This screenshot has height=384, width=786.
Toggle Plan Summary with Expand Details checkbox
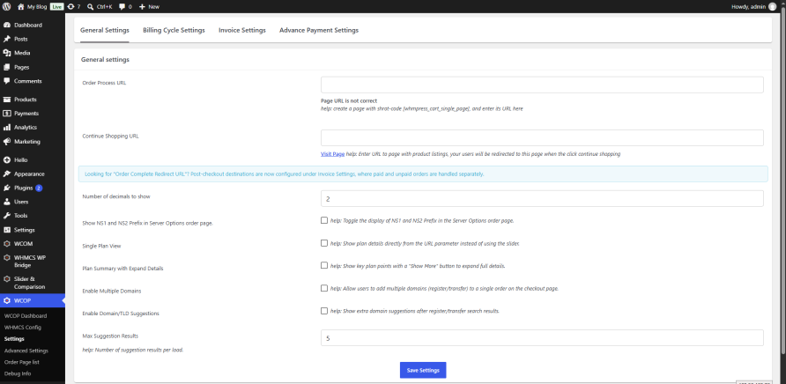coord(323,266)
